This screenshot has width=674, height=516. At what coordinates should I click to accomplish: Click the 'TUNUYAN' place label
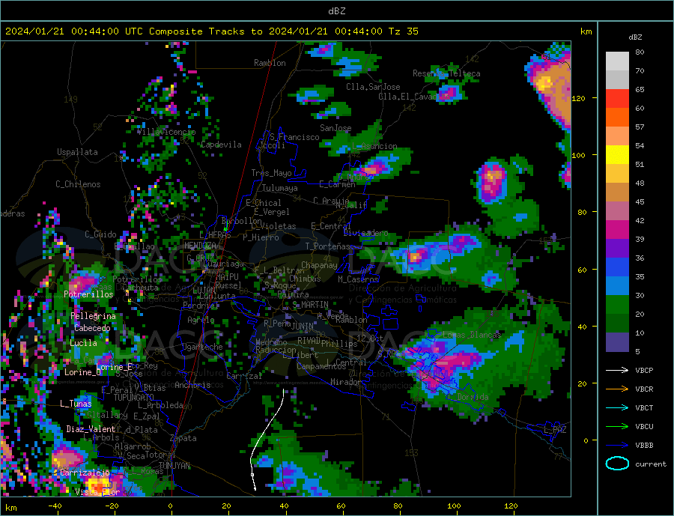(174, 466)
